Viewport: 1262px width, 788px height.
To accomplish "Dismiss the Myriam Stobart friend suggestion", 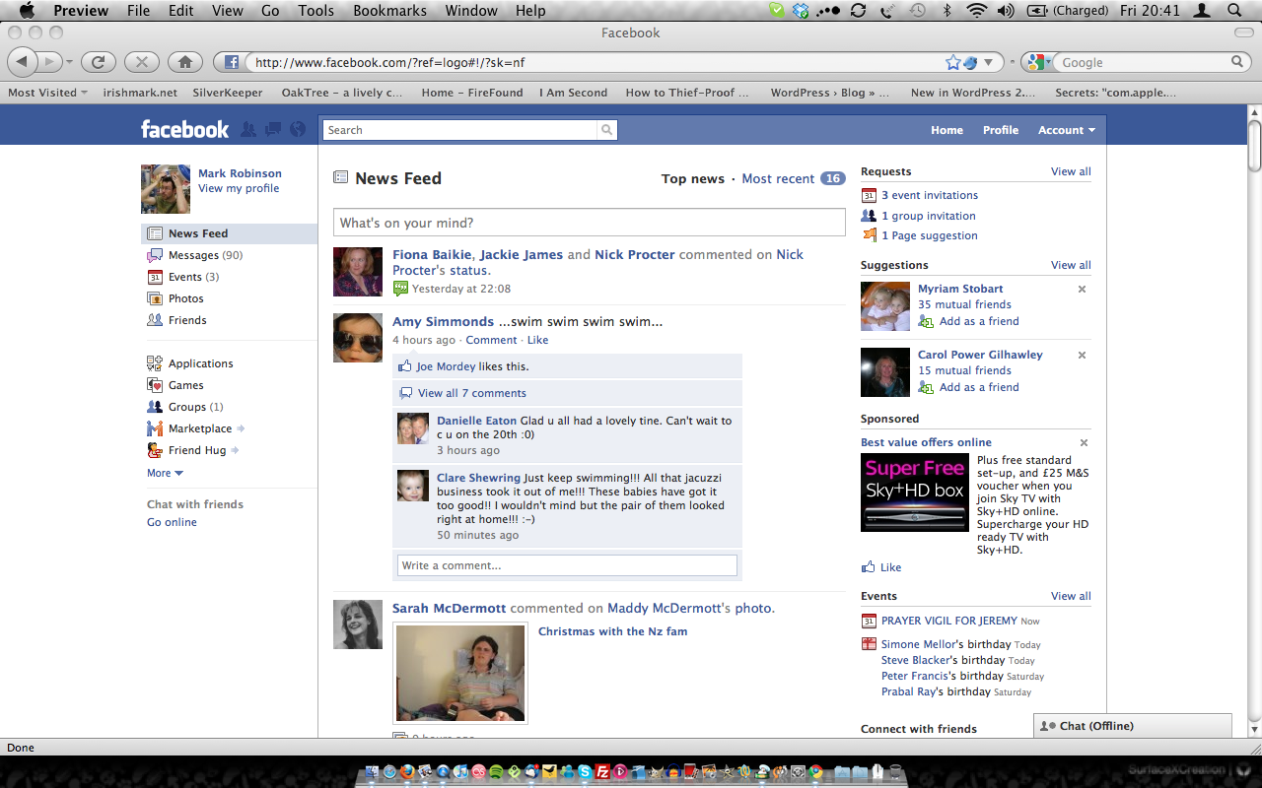I will pyautogui.click(x=1082, y=290).
